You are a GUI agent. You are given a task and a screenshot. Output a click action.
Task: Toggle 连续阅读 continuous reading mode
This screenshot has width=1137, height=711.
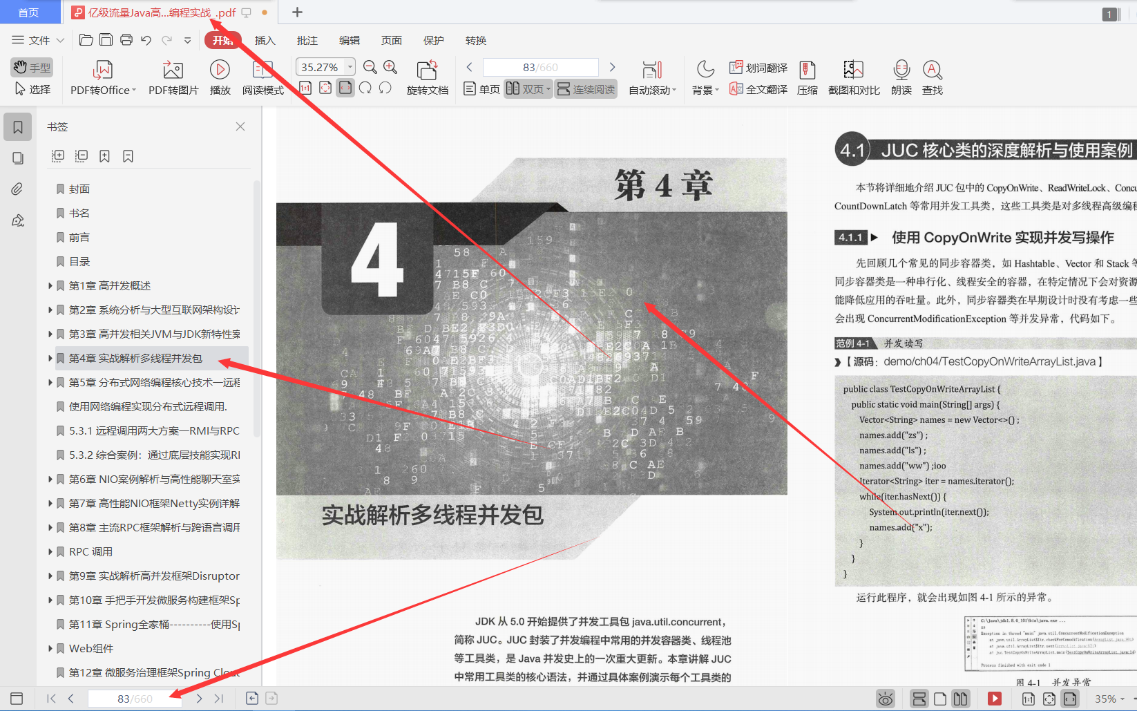coord(585,88)
